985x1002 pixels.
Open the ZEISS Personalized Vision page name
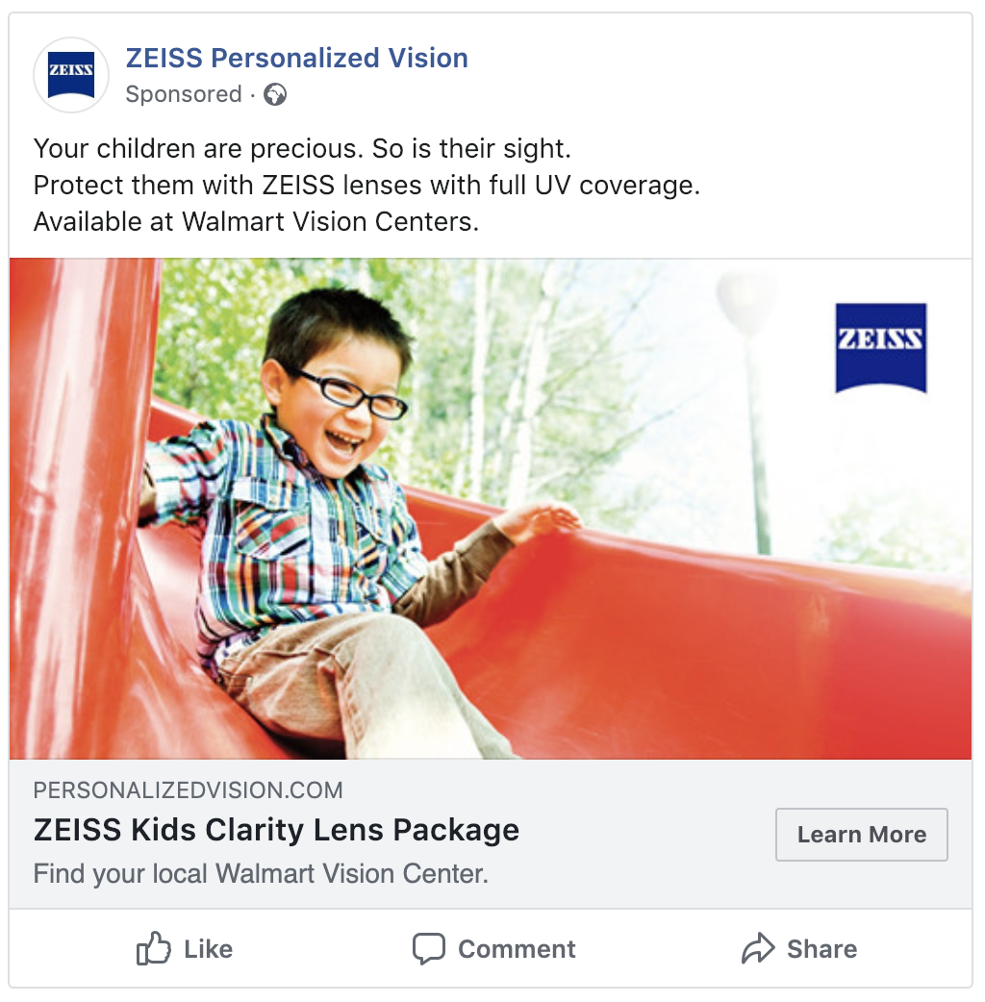click(296, 59)
